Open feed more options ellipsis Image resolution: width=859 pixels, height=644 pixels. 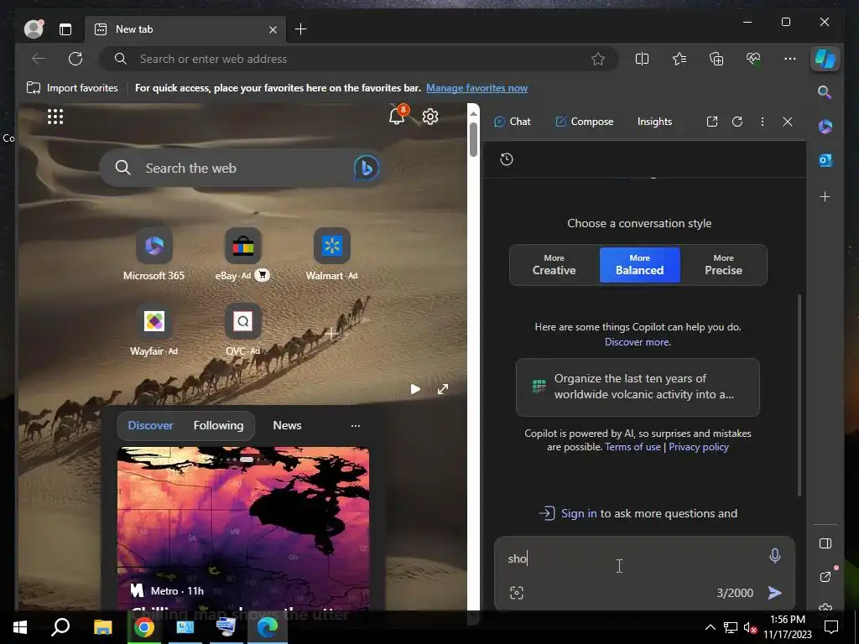point(356,425)
